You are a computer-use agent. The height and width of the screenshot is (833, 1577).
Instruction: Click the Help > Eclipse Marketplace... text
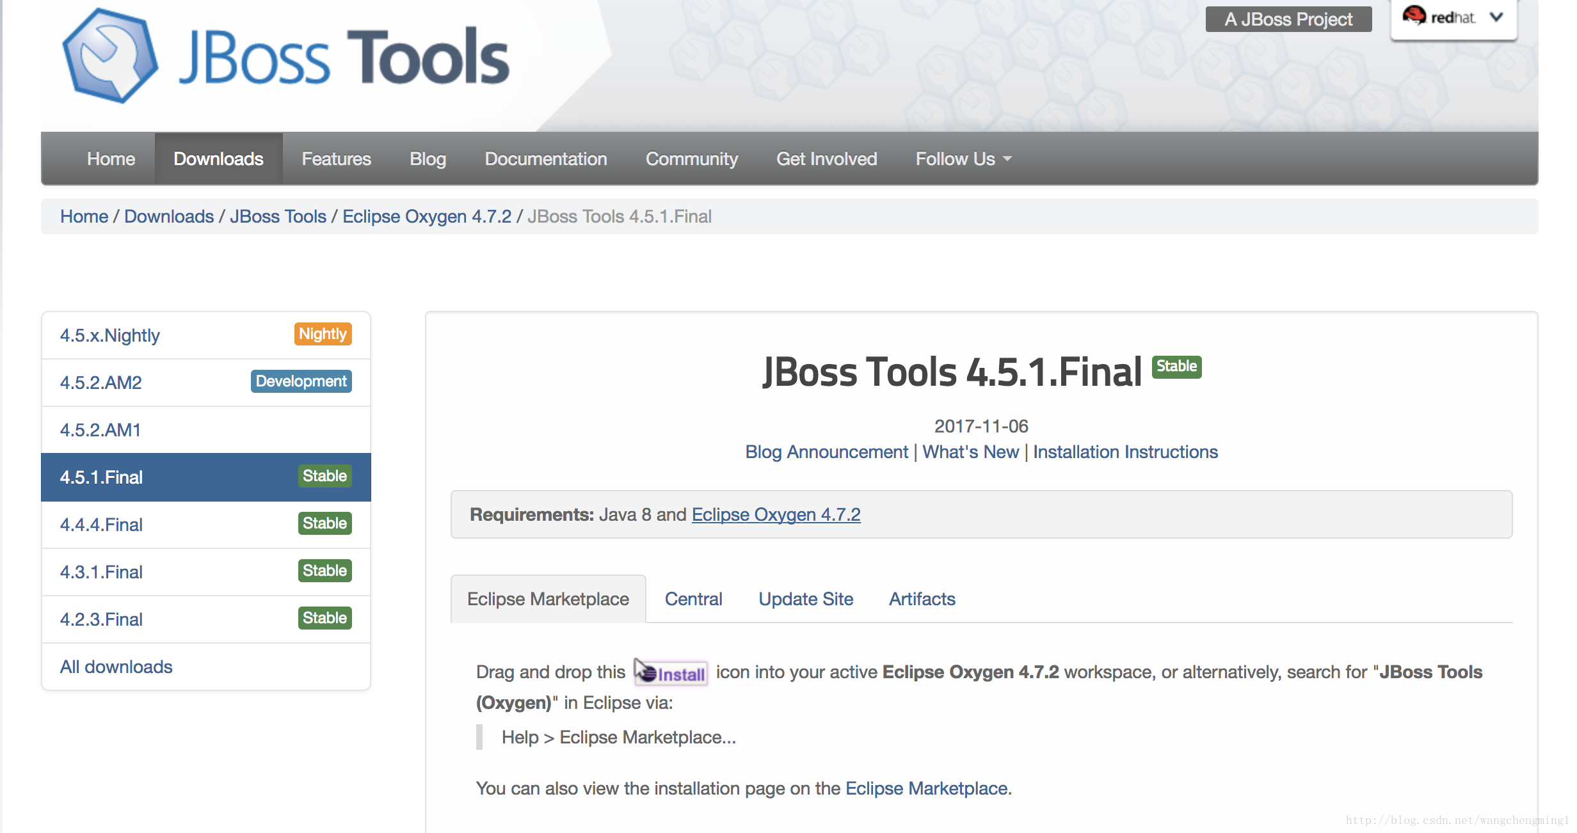tap(619, 737)
